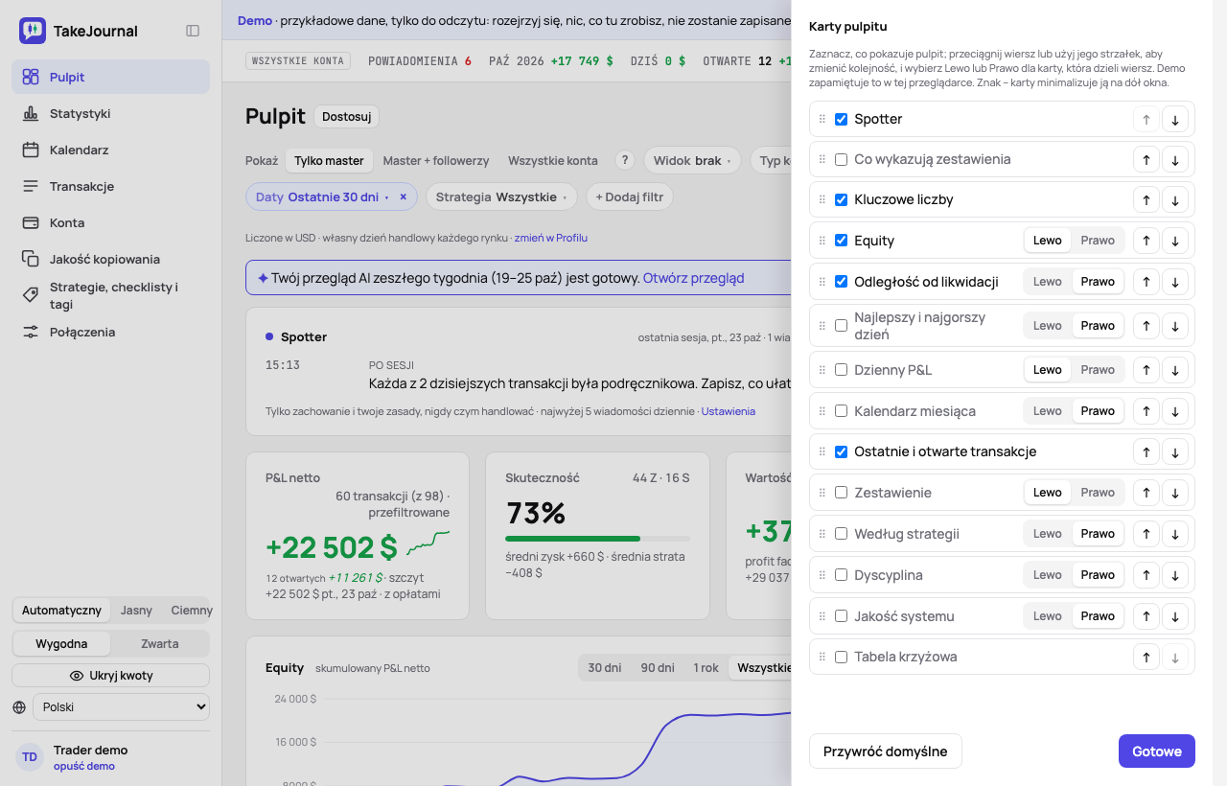Click Przywróć domyślne button
Viewport: 1227px width, 786px height.
click(x=886, y=751)
